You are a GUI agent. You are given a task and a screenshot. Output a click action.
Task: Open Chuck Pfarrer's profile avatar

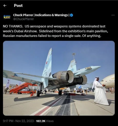[7, 17]
